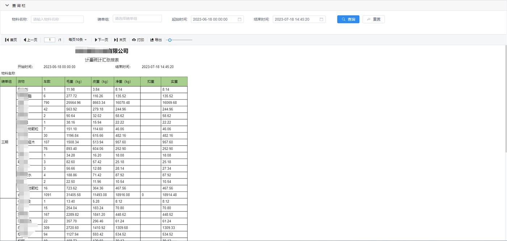
Task: Go to next page 下一页
Action: (x=101, y=40)
